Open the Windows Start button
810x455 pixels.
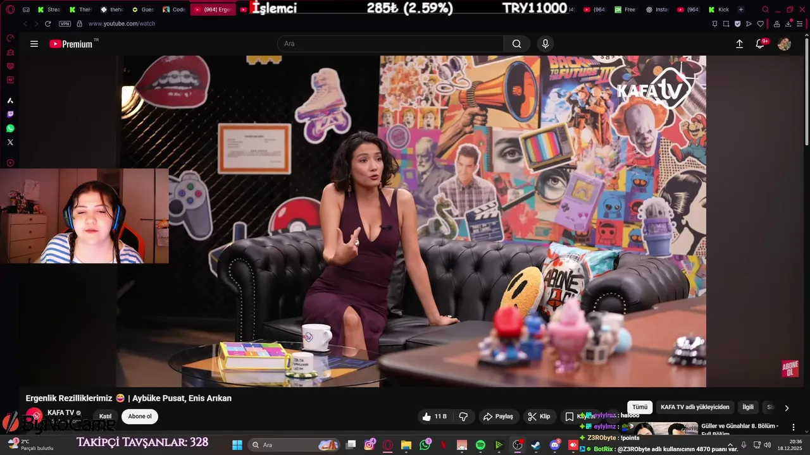pyautogui.click(x=237, y=445)
